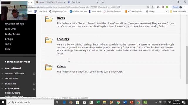Click the Type here to search box

pyautogui.click(x=30, y=102)
